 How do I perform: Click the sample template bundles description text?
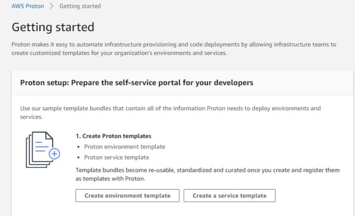pos(170,112)
